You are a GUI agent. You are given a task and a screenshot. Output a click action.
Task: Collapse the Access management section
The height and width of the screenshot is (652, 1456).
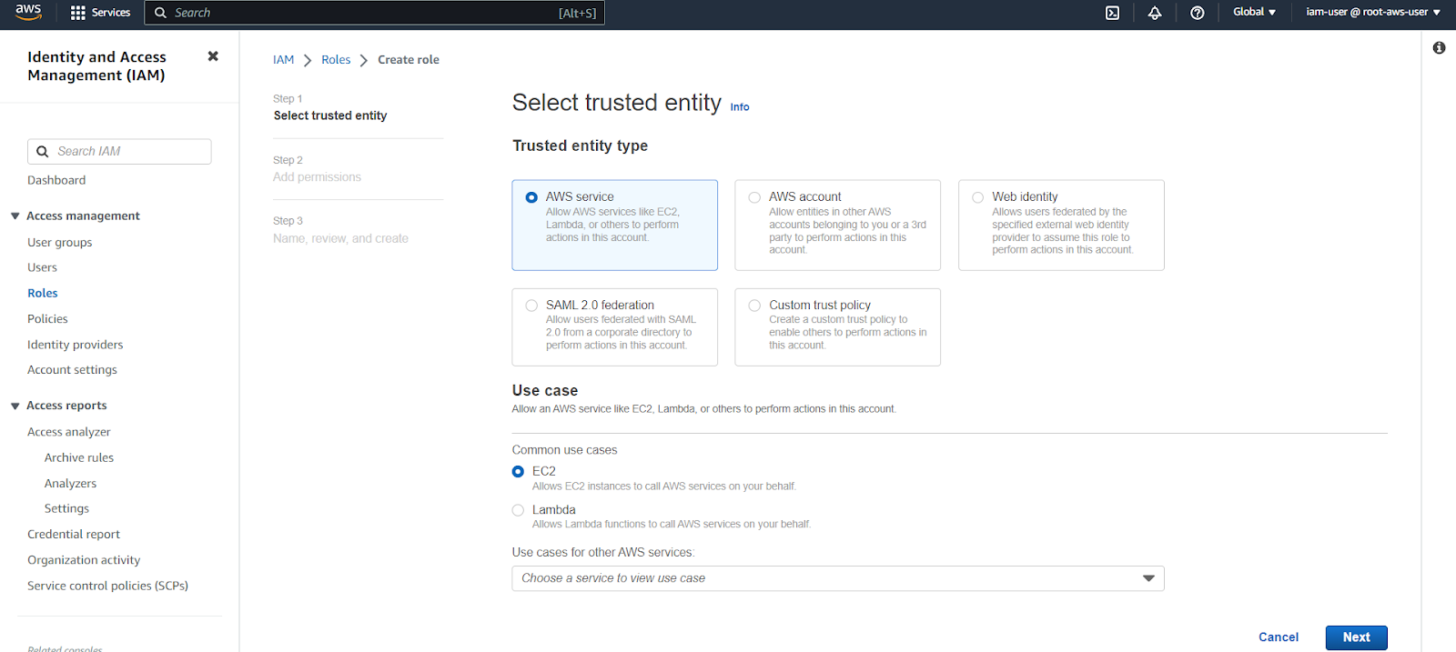pyautogui.click(x=15, y=216)
